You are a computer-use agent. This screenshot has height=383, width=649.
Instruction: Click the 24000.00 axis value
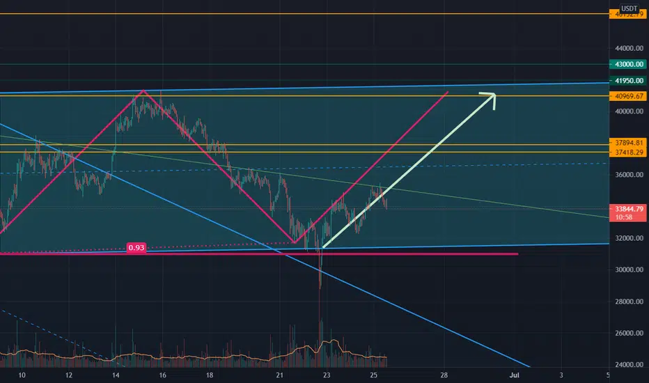coord(629,365)
